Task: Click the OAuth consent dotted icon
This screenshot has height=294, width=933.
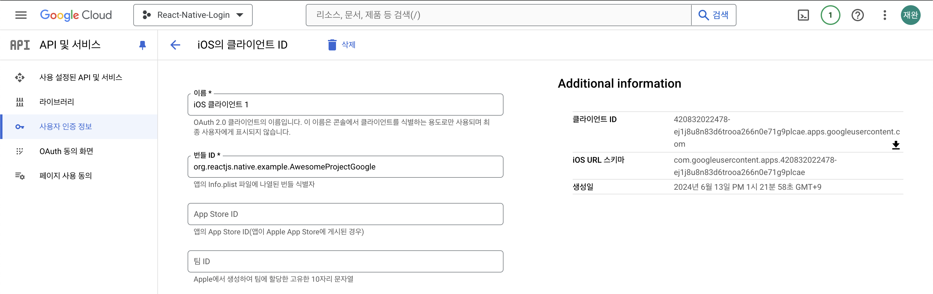Action: 19,151
